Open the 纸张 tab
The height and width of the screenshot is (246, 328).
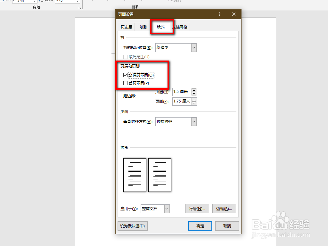tap(143, 27)
